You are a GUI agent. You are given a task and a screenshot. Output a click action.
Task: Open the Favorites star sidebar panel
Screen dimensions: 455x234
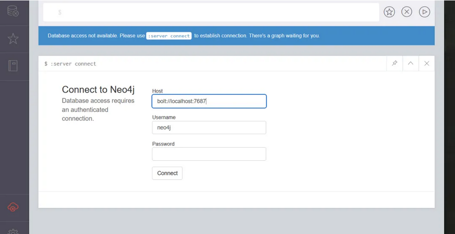pyautogui.click(x=13, y=38)
